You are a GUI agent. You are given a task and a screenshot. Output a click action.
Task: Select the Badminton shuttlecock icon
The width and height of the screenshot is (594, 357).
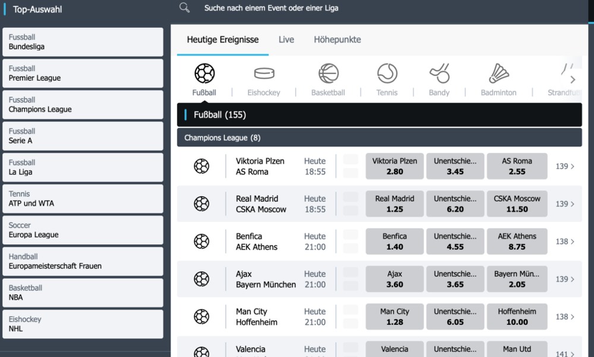coord(499,74)
